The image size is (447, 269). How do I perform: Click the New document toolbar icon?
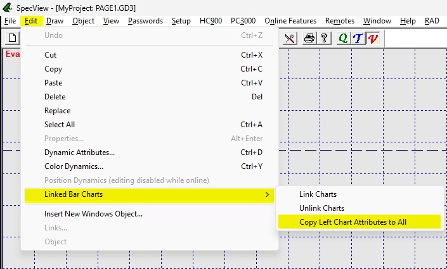[11, 38]
